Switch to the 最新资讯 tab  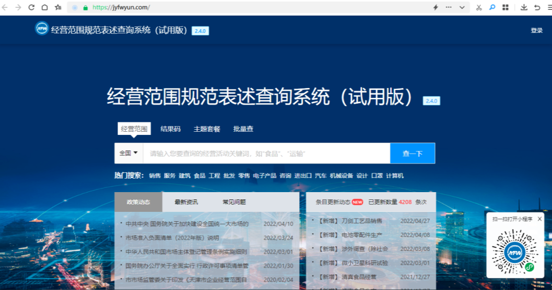click(186, 202)
